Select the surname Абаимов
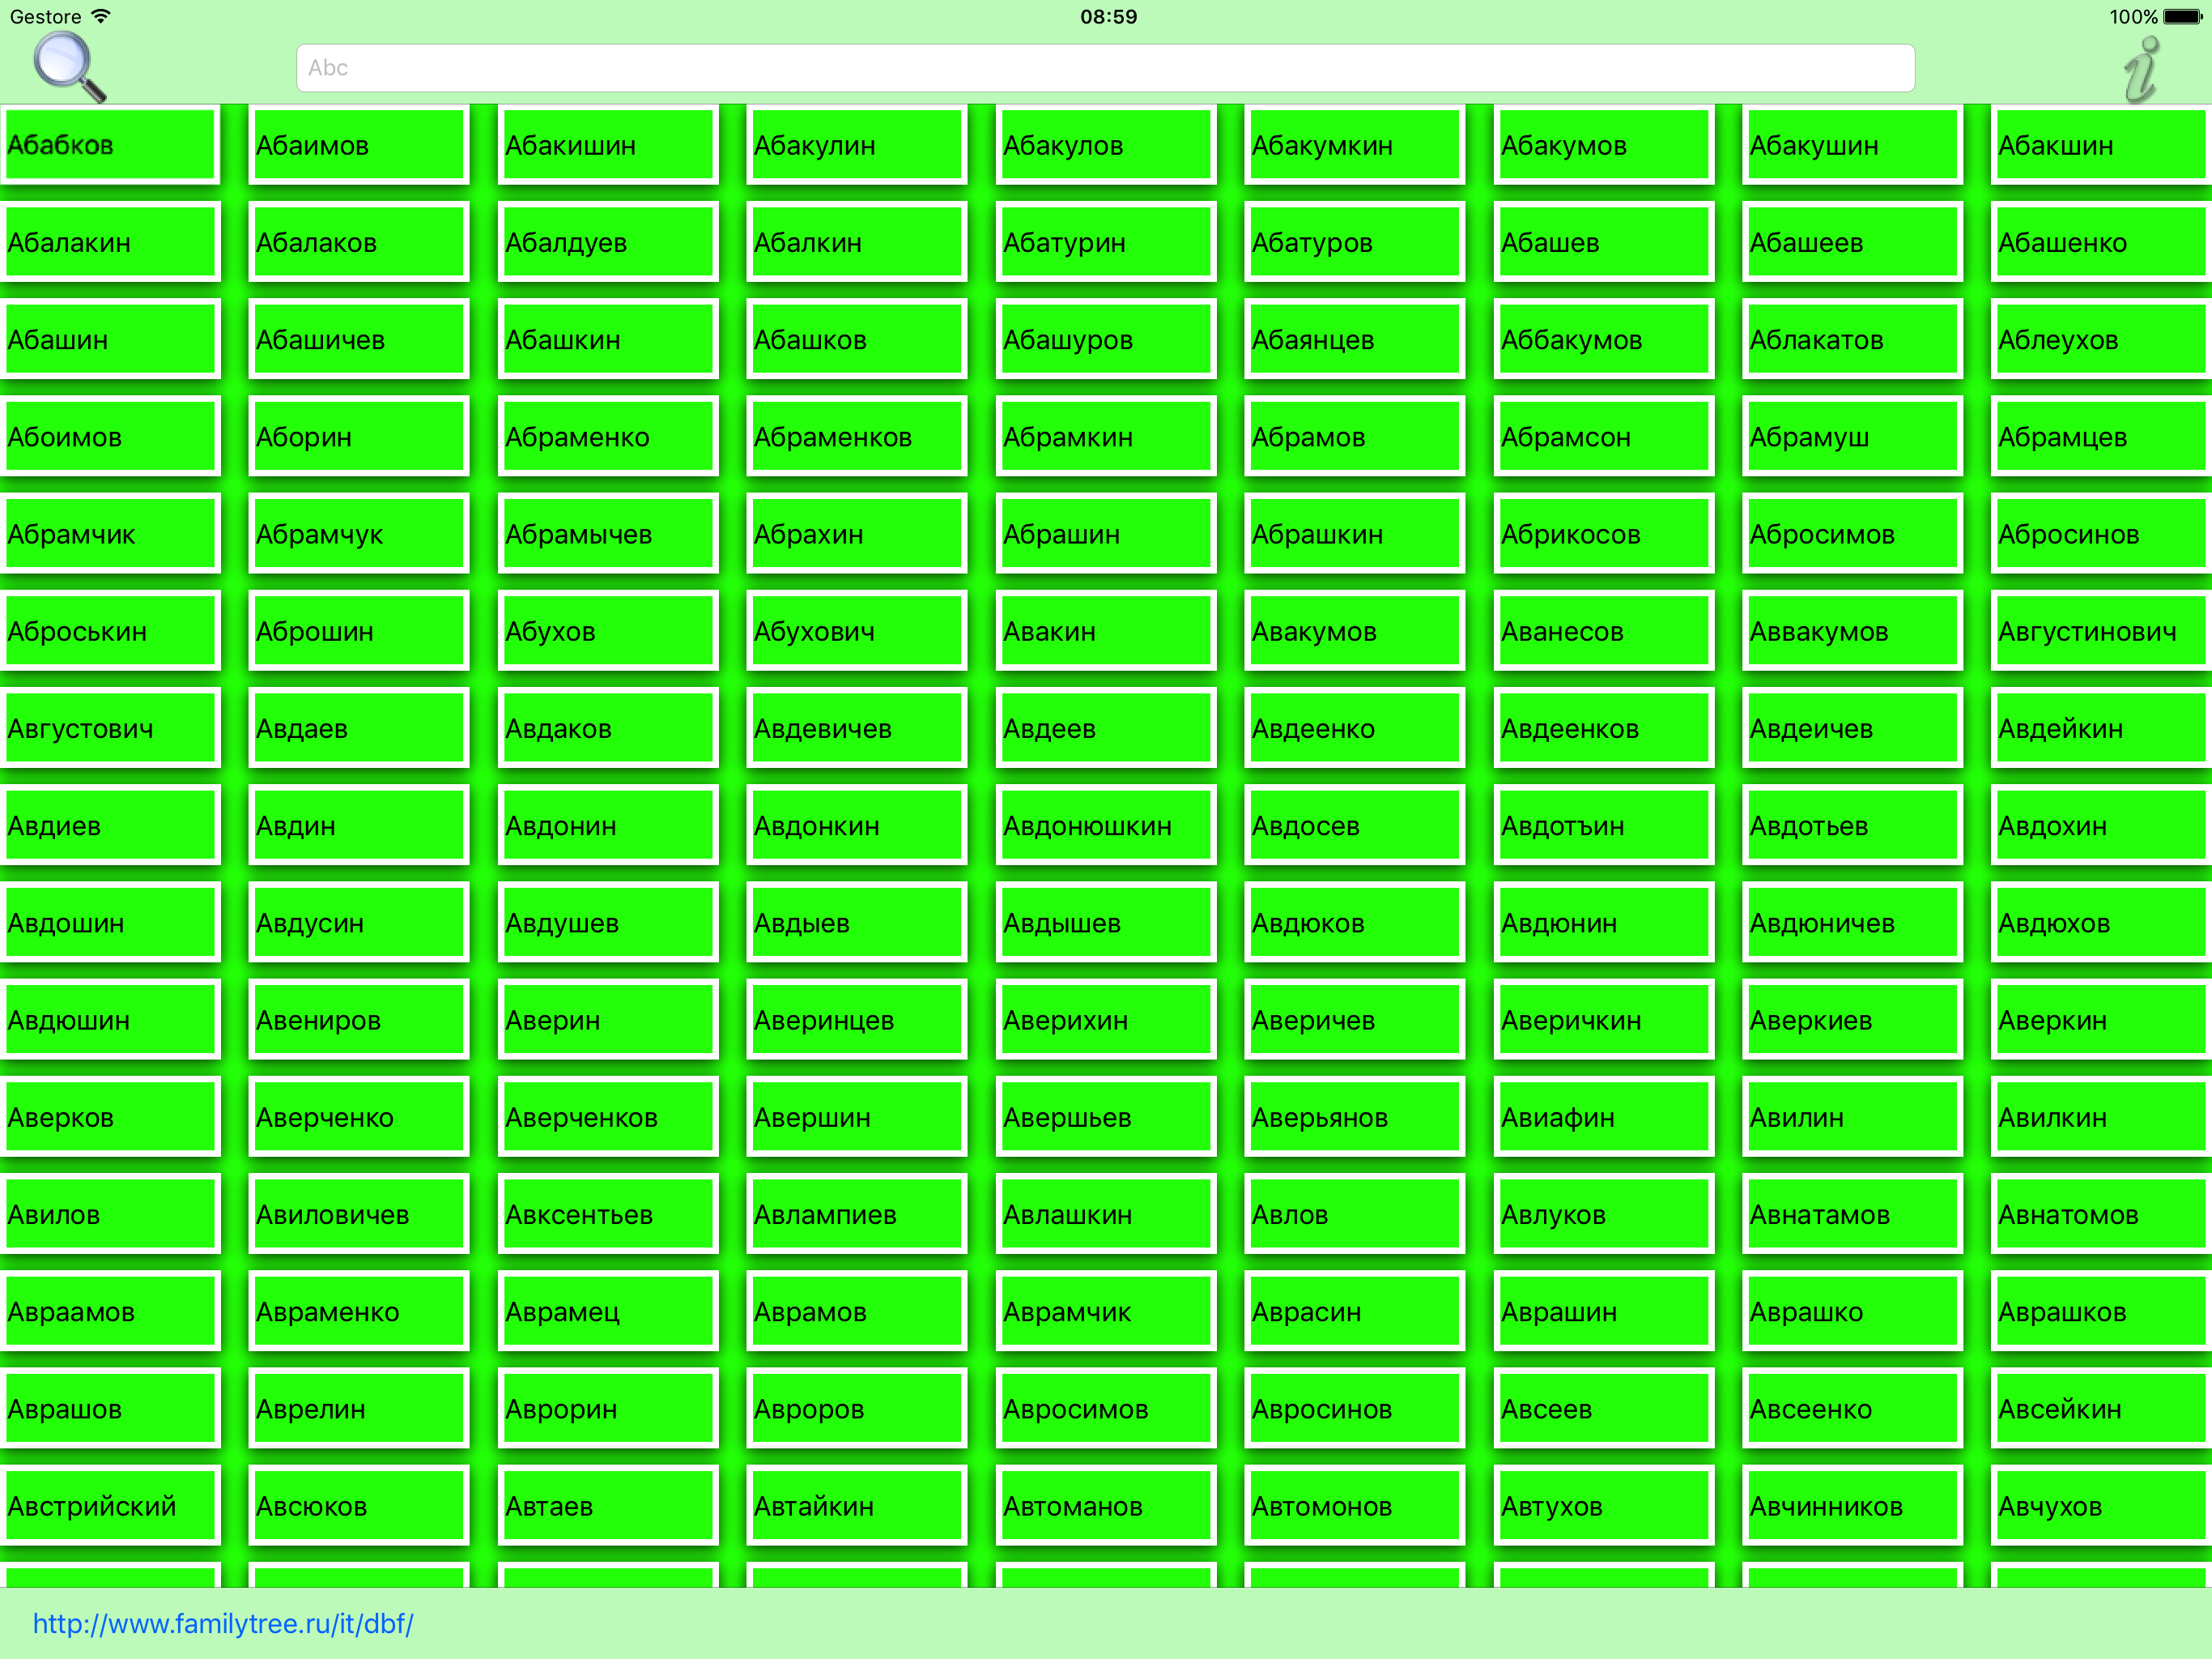The image size is (2212, 1659). point(358,145)
